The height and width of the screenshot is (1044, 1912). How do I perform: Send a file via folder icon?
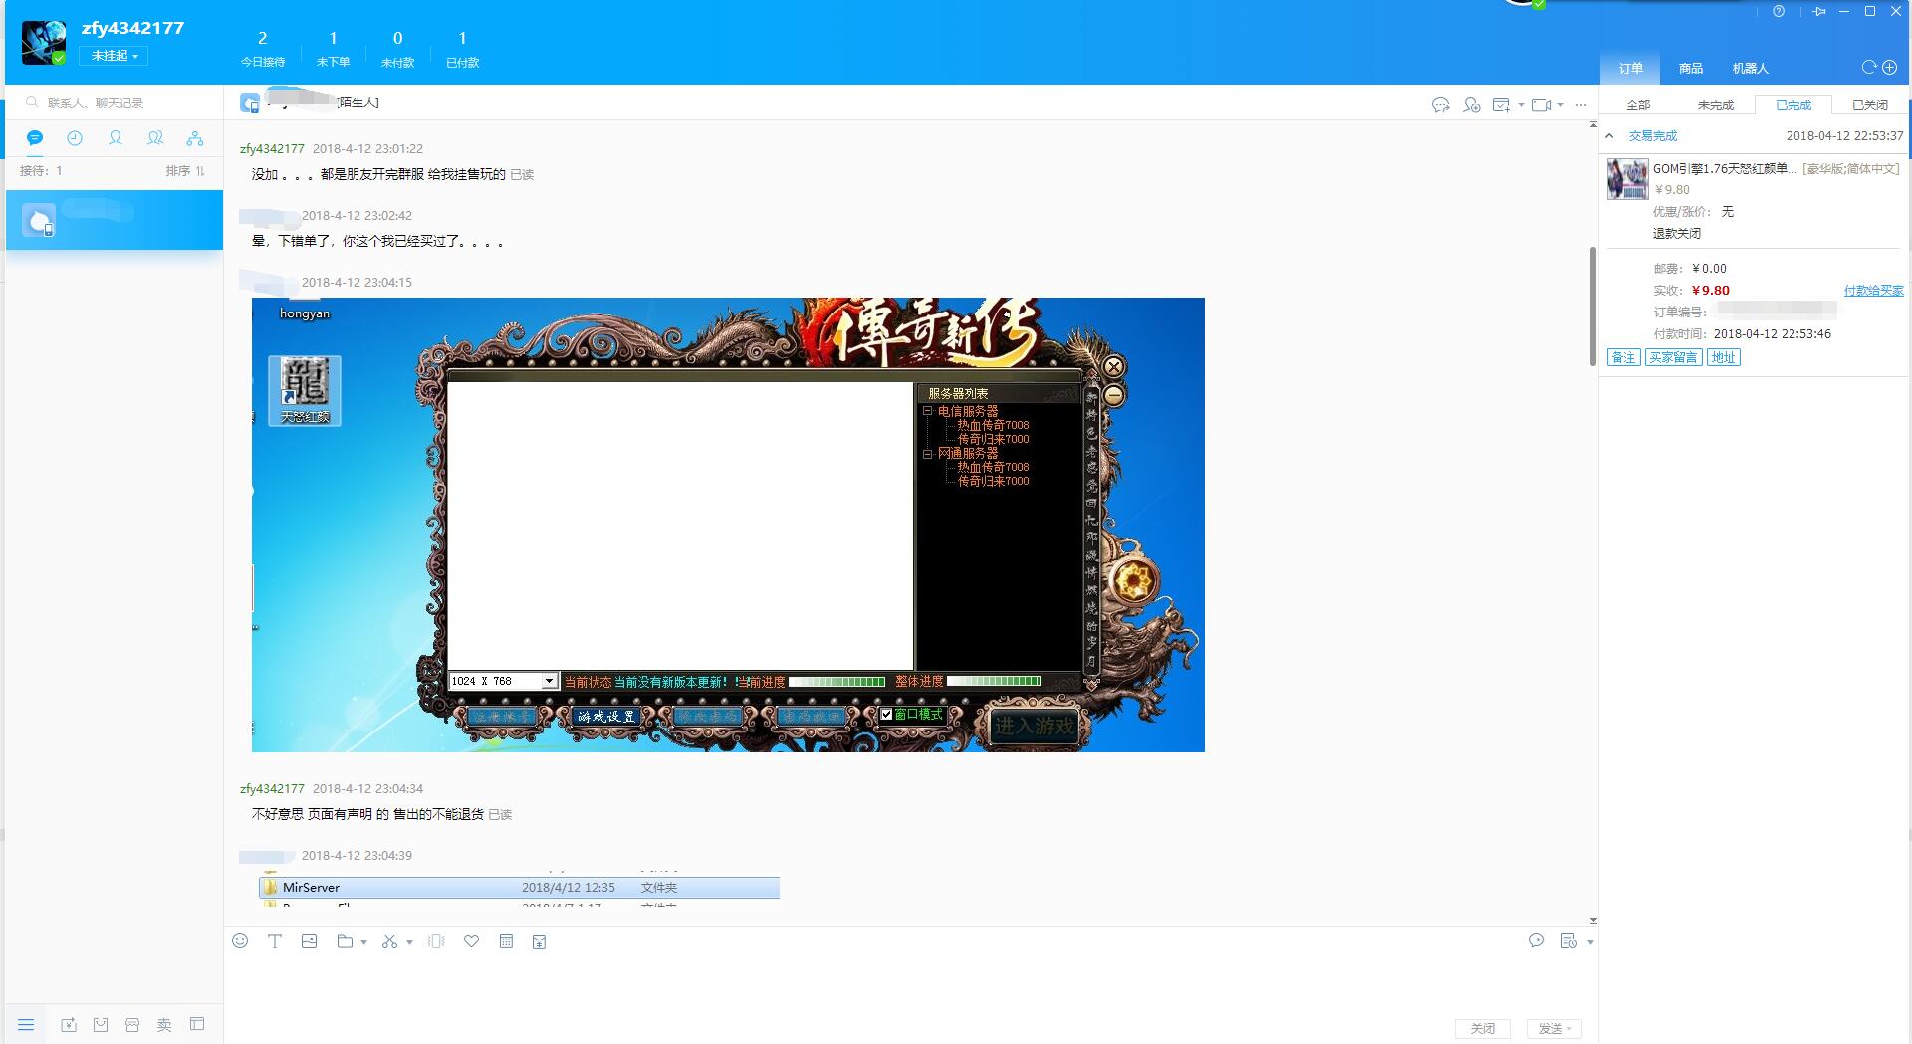point(345,940)
